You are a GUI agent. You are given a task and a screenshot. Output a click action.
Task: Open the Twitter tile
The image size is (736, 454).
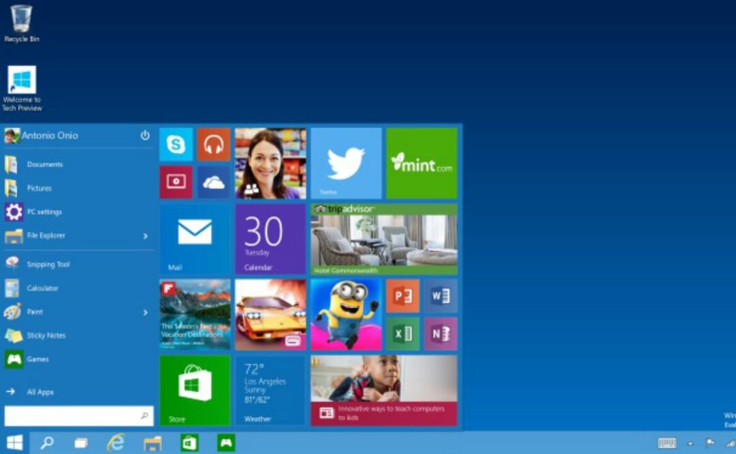pos(345,162)
